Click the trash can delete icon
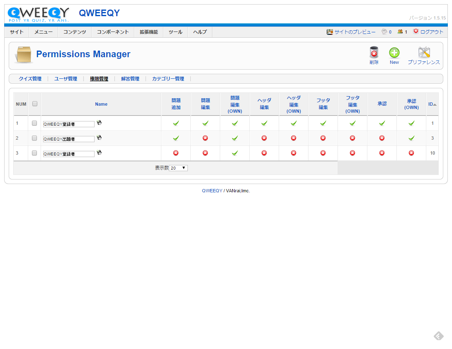 [x=374, y=53]
